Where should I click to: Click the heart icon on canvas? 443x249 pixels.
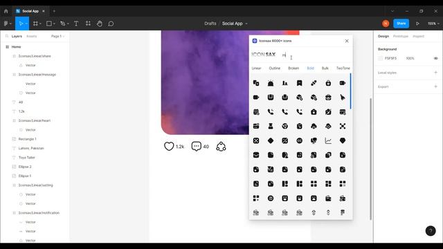169,146
